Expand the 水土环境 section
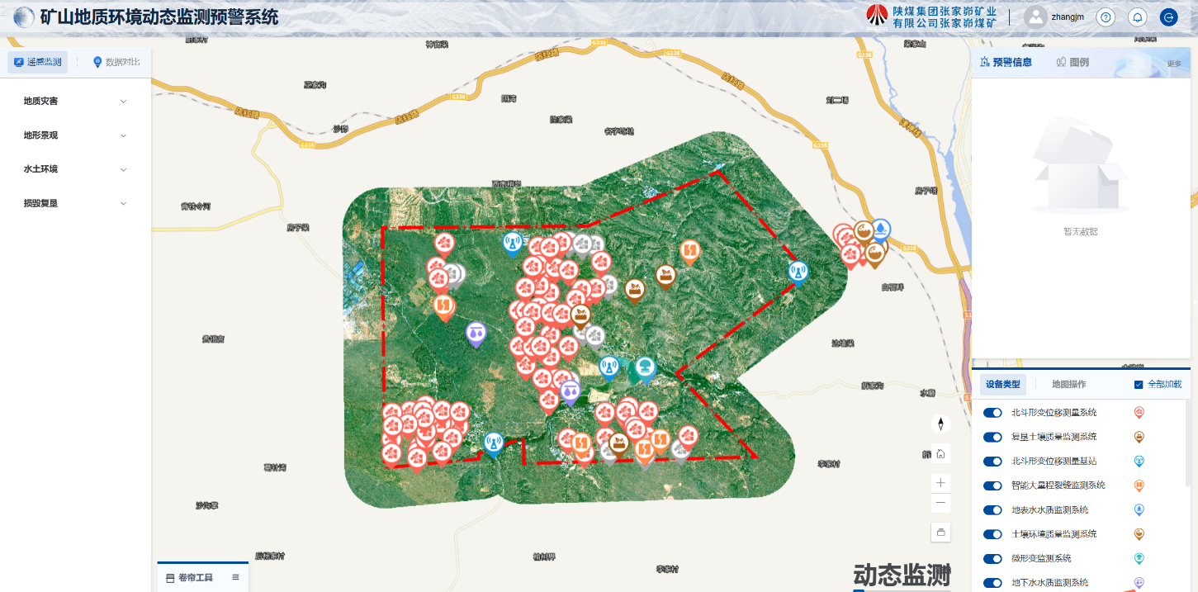 [75, 169]
